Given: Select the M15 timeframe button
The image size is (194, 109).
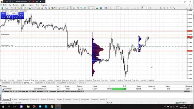Looking at the screenshot, I should coord(118,8).
